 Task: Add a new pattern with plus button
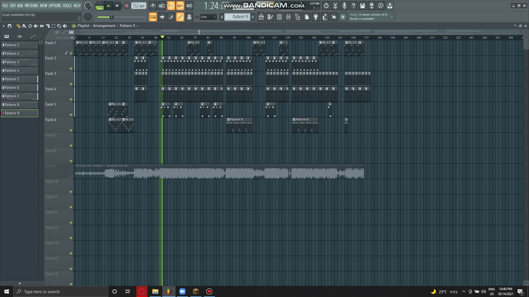pos(253,17)
